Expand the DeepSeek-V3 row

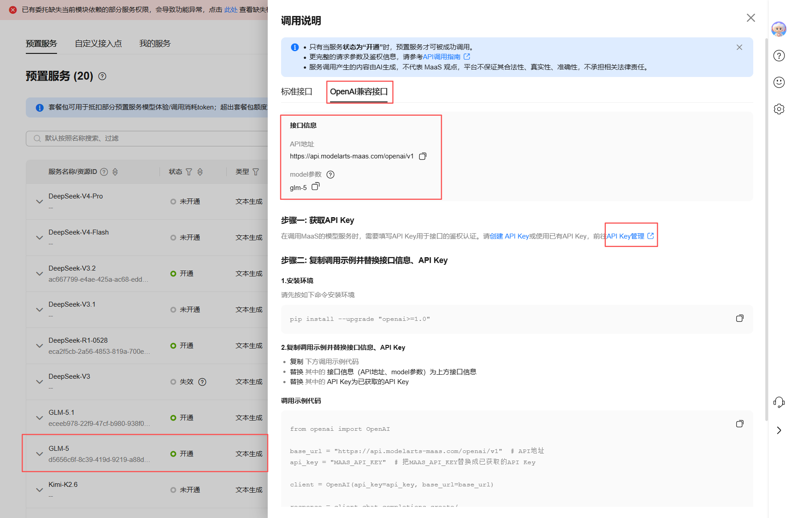click(40, 382)
